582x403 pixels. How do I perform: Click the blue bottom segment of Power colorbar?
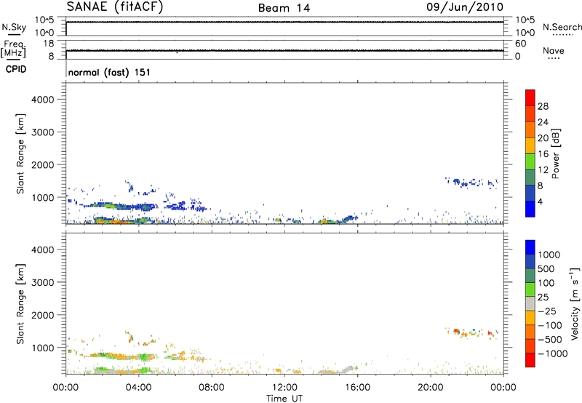530,209
